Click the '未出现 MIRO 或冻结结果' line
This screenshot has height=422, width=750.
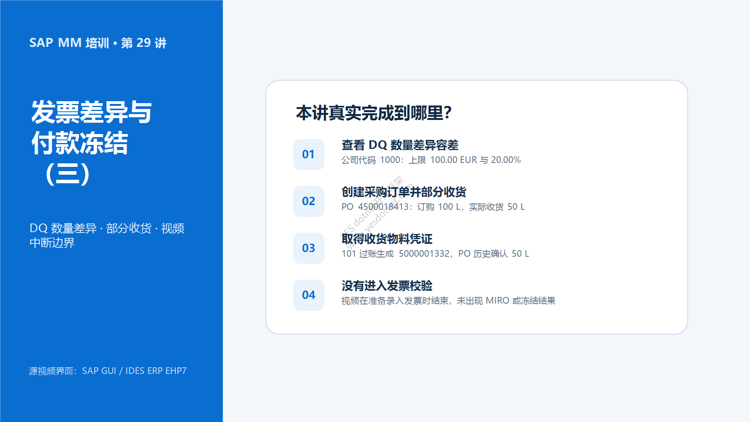pyautogui.click(x=448, y=300)
